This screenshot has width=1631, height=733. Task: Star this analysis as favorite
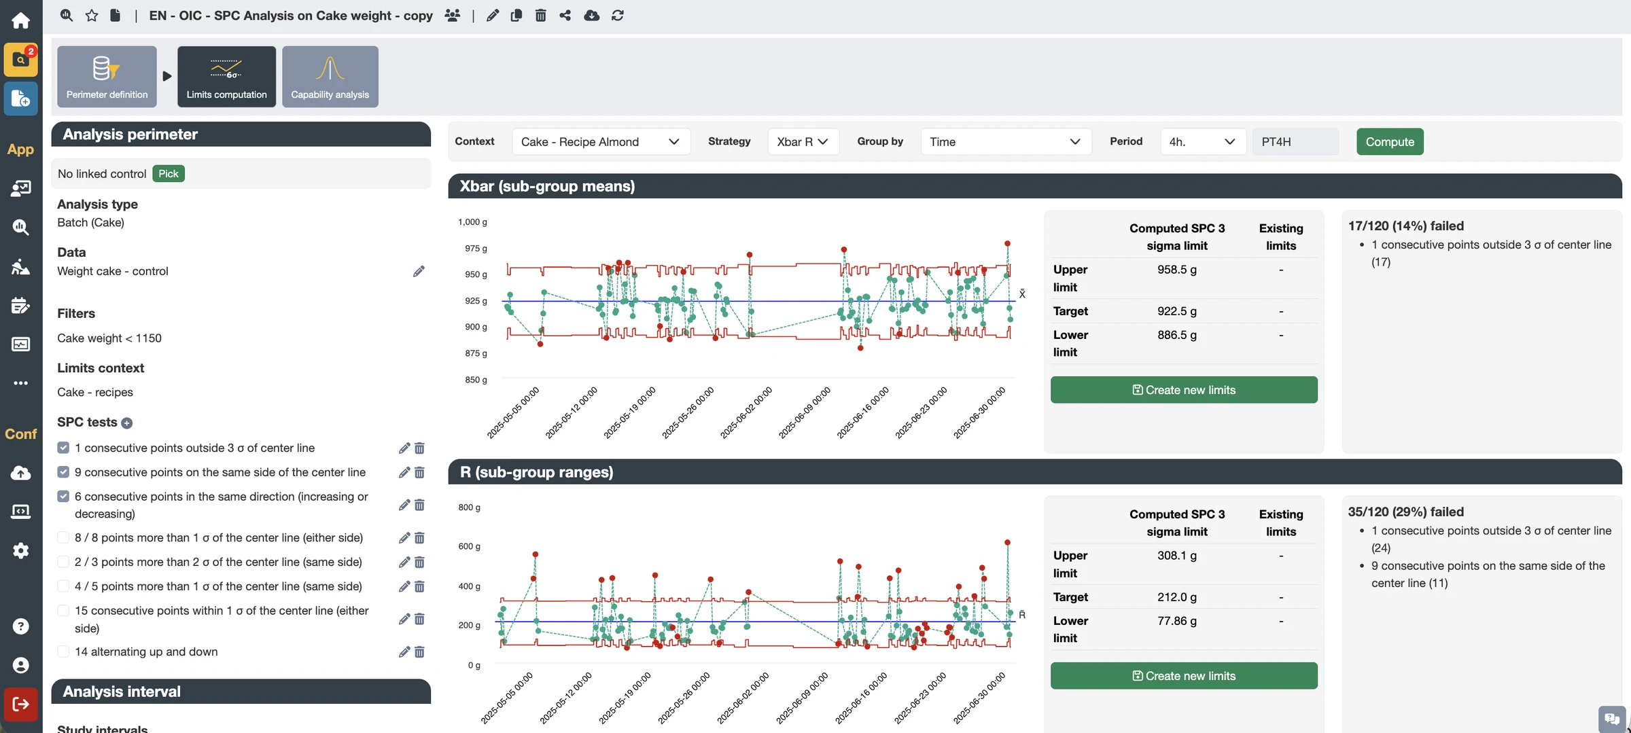[x=92, y=15]
